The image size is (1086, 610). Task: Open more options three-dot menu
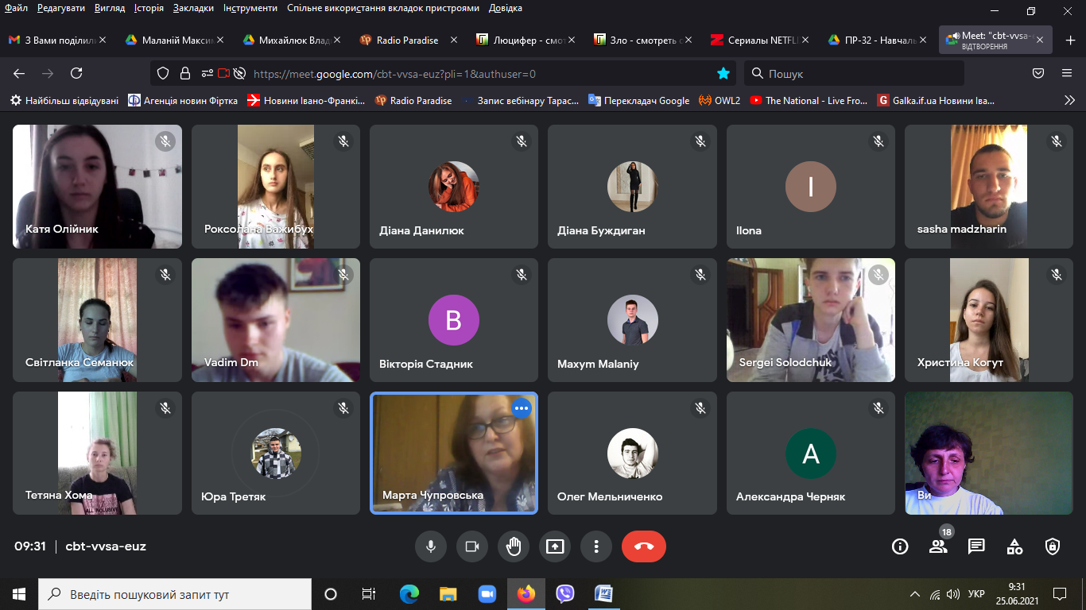[596, 546]
